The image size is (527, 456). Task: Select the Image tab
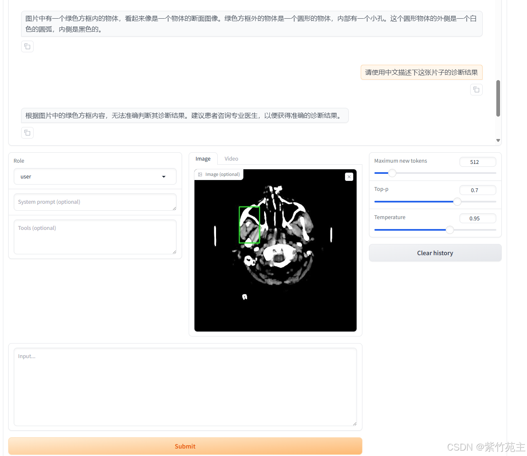[x=203, y=159]
